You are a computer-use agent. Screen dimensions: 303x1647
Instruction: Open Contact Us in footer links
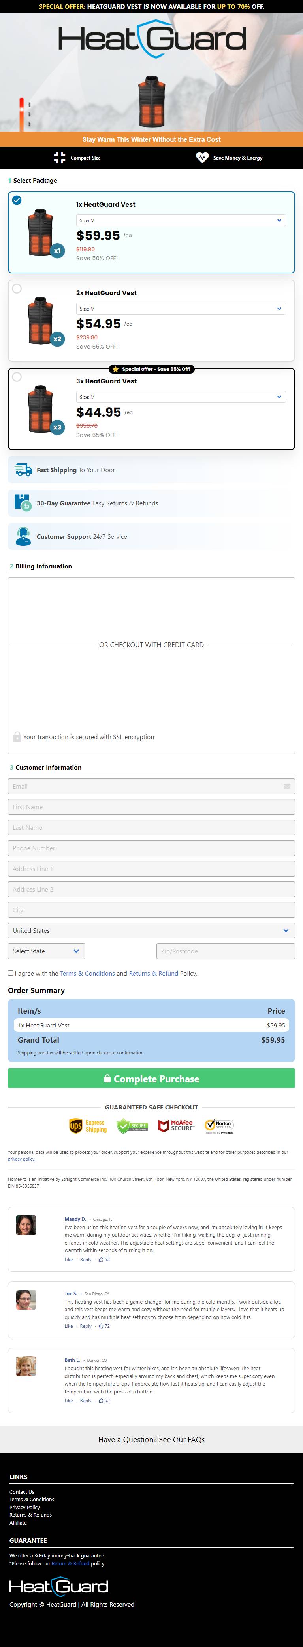click(x=22, y=1492)
